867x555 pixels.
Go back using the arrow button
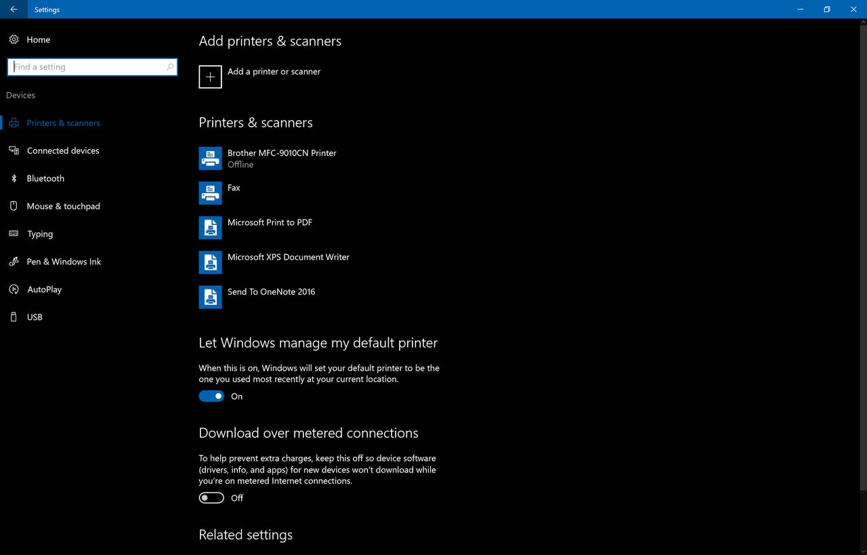13,9
